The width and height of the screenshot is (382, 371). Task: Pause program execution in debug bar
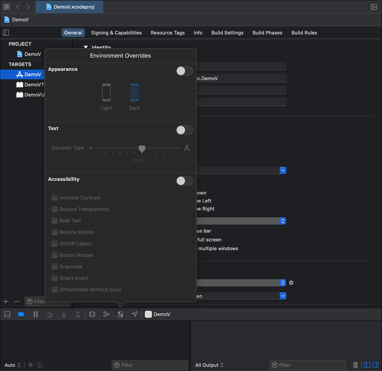(35, 314)
